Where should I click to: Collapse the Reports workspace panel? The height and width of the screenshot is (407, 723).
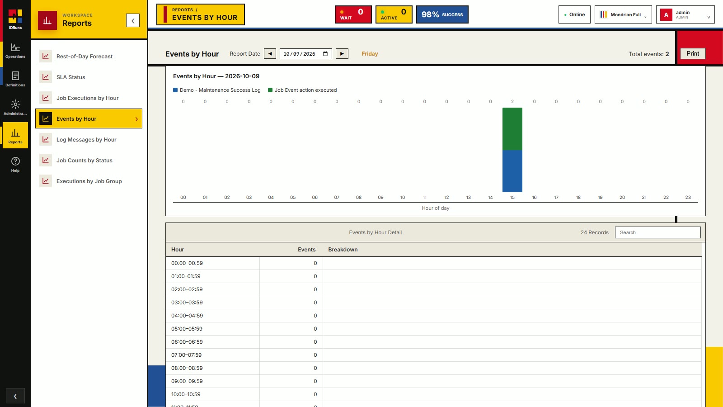click(x=133, y=20)
